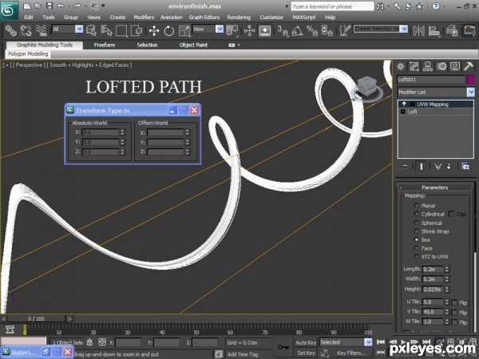This screenshot has width=479, height=359.
Task: Open Motion panel icon
Action: [441, 66]
